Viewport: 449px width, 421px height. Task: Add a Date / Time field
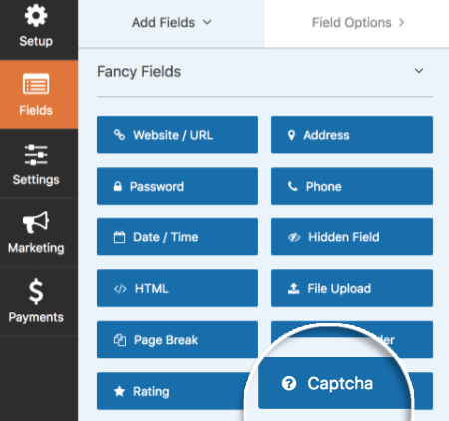click(178, 237)
